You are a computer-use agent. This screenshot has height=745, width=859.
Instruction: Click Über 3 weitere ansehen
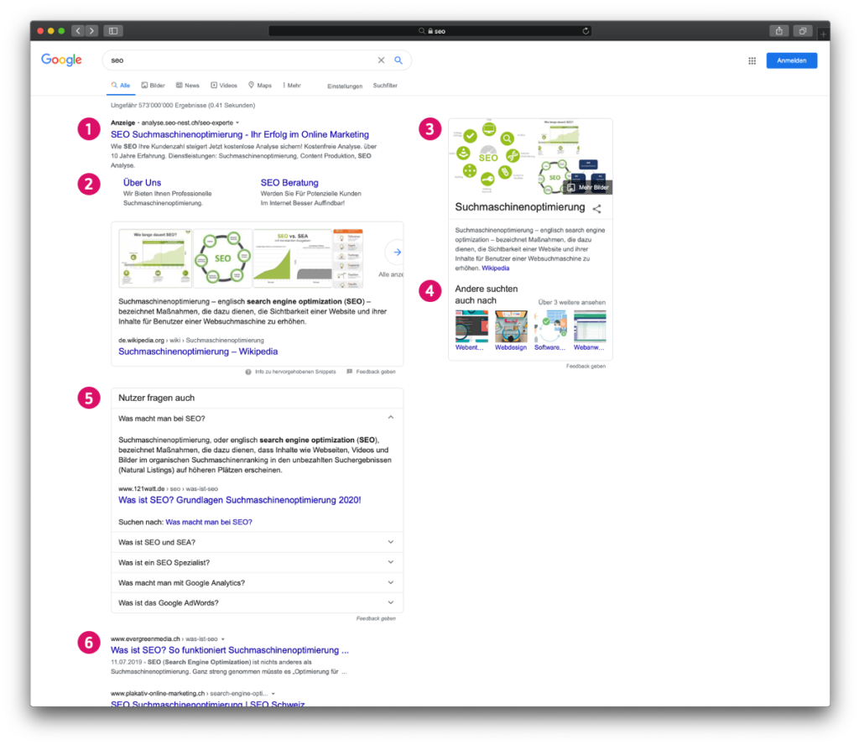(571, 302)
